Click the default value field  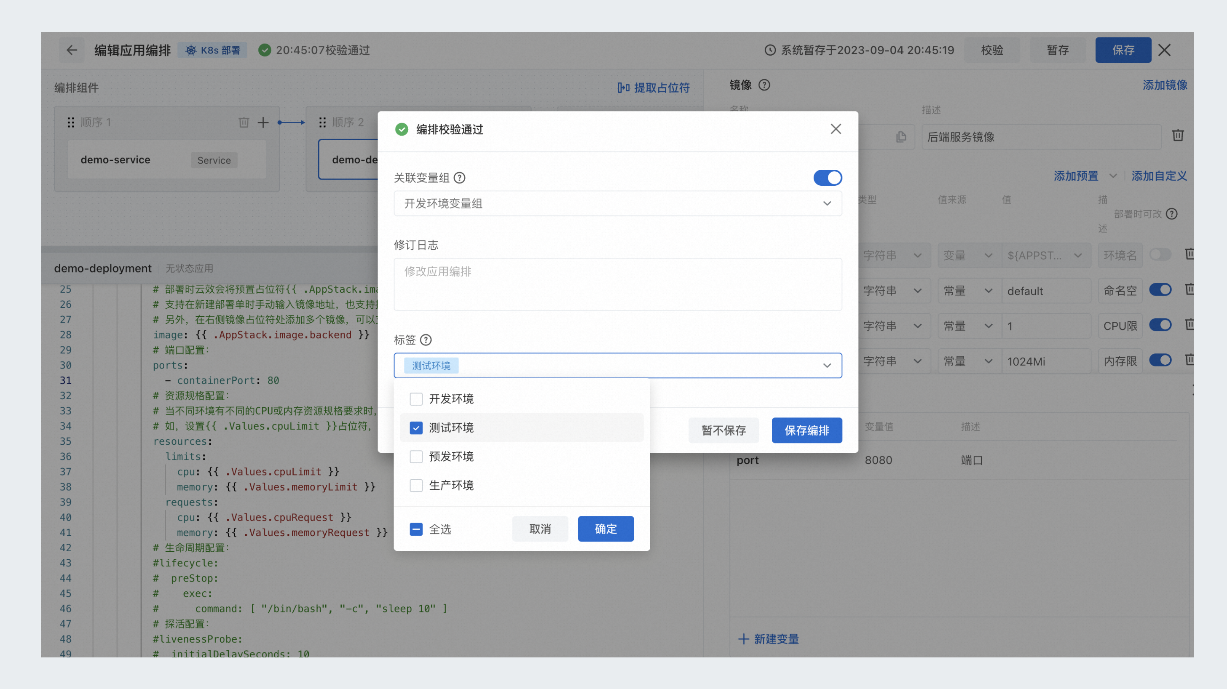pos(1047,291)
